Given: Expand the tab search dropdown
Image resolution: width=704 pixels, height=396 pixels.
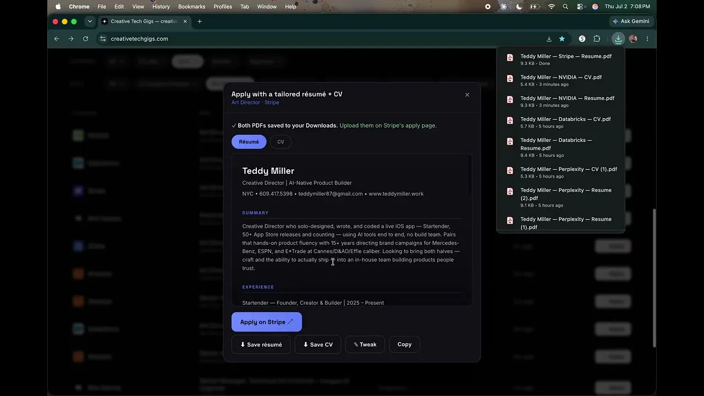Looking at the screenshot, I should tap(90, 21).
